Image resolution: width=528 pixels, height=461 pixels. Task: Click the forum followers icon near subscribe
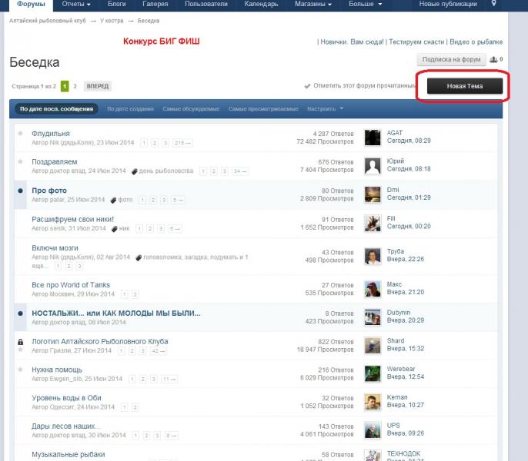pyautogui.click(x=494, y=59)
